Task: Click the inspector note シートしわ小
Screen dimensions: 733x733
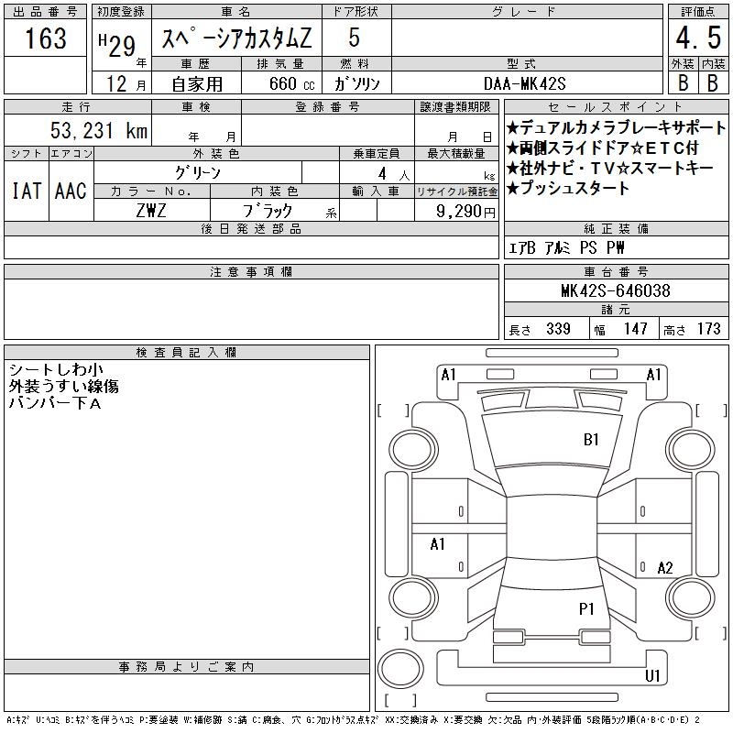Action: pyautogui.click(x=56, y=369)
